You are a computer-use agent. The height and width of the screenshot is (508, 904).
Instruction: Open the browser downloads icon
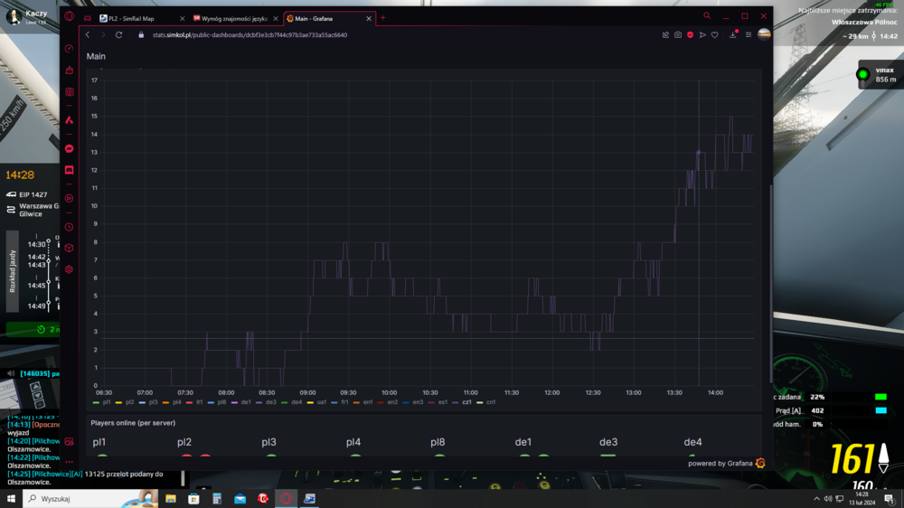[733, 35]
